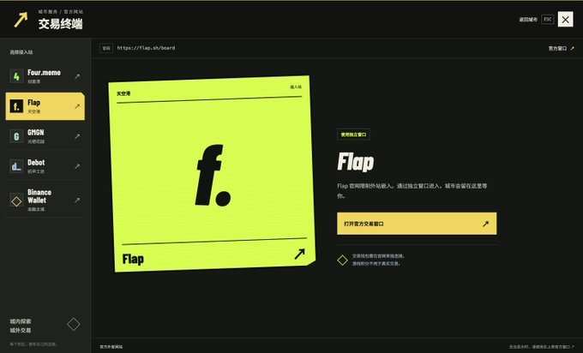Viewport: 583px width, 353px height.
Task: Click the arrow icon beside 官方窗口 at top right
Action: pyautogui.click(x=572, y=48)
